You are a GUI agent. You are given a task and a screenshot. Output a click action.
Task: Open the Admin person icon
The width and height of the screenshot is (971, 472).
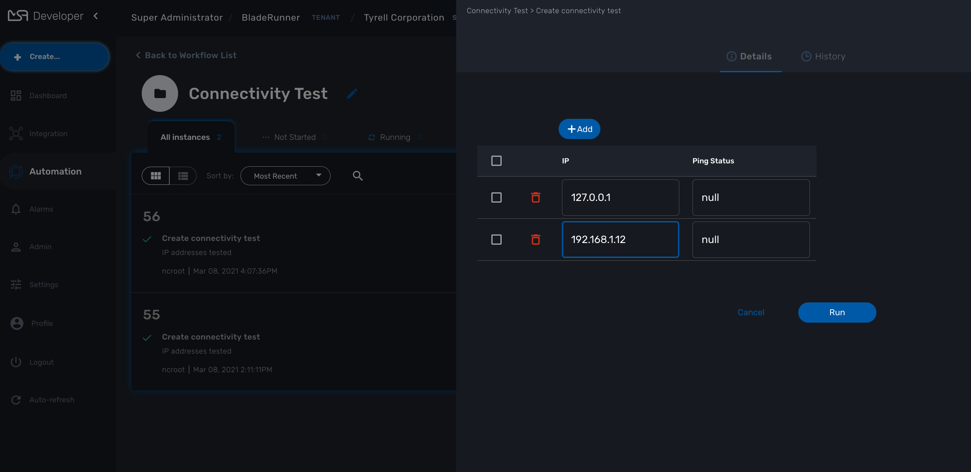(x=16, y=247)
